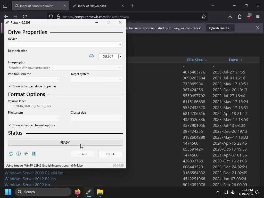Viewport: 264px width, 198px height.
Task: Click the site security padlock icon
Action: coord(58,17)
